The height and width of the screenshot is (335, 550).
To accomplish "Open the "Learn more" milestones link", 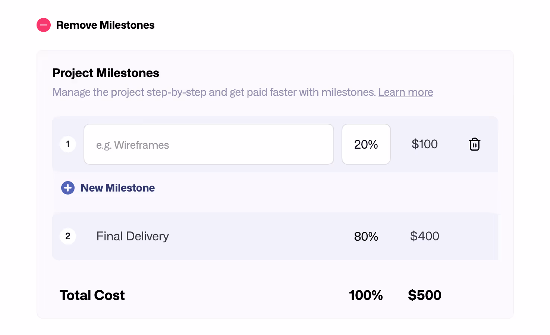I will (x=406, y=92).
